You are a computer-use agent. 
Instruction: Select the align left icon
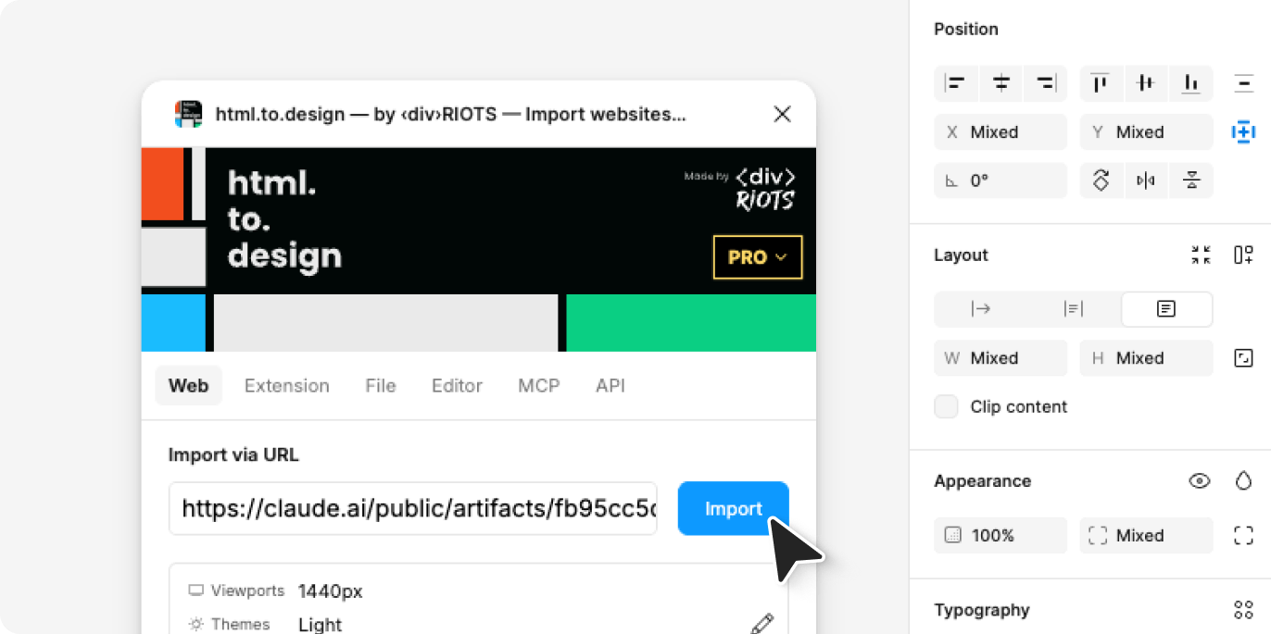956,83
